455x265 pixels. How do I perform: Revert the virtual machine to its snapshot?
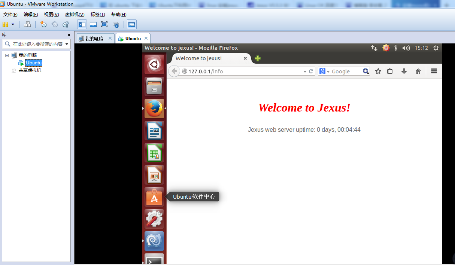point(55,24)
